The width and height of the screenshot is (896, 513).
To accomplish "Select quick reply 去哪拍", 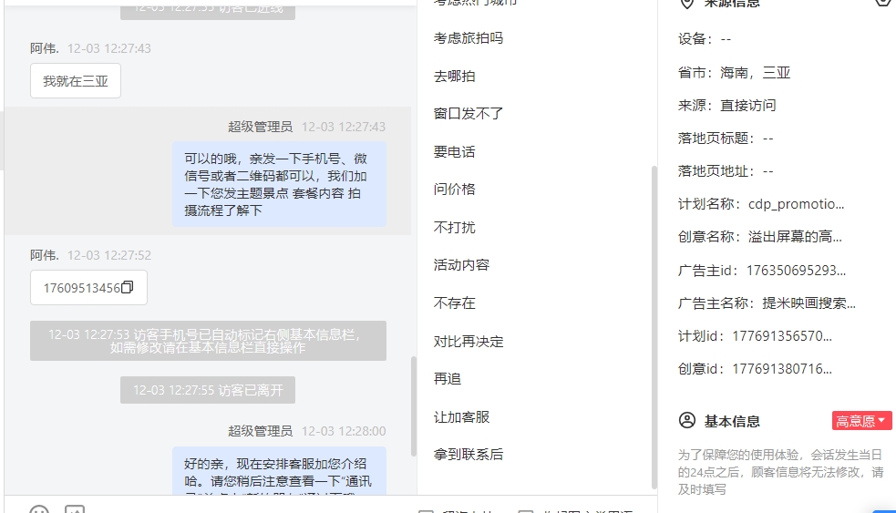I will [x=454, y=76].
